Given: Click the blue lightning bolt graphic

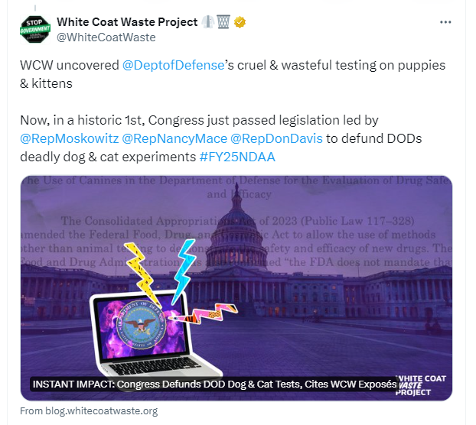Looking at the screenshot, I should tap(183, 271).
